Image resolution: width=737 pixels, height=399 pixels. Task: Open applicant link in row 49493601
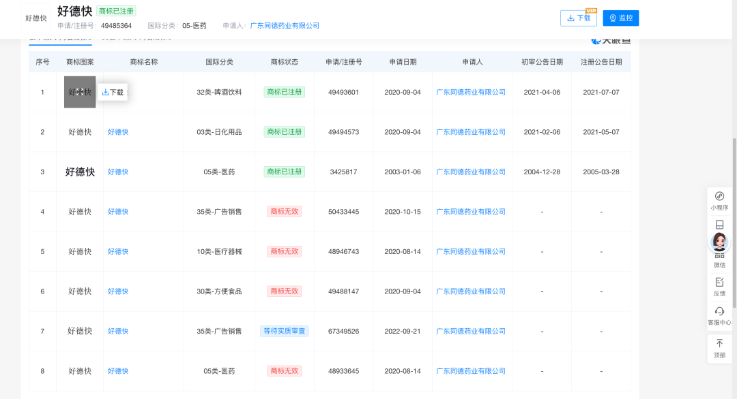point(471,92)
